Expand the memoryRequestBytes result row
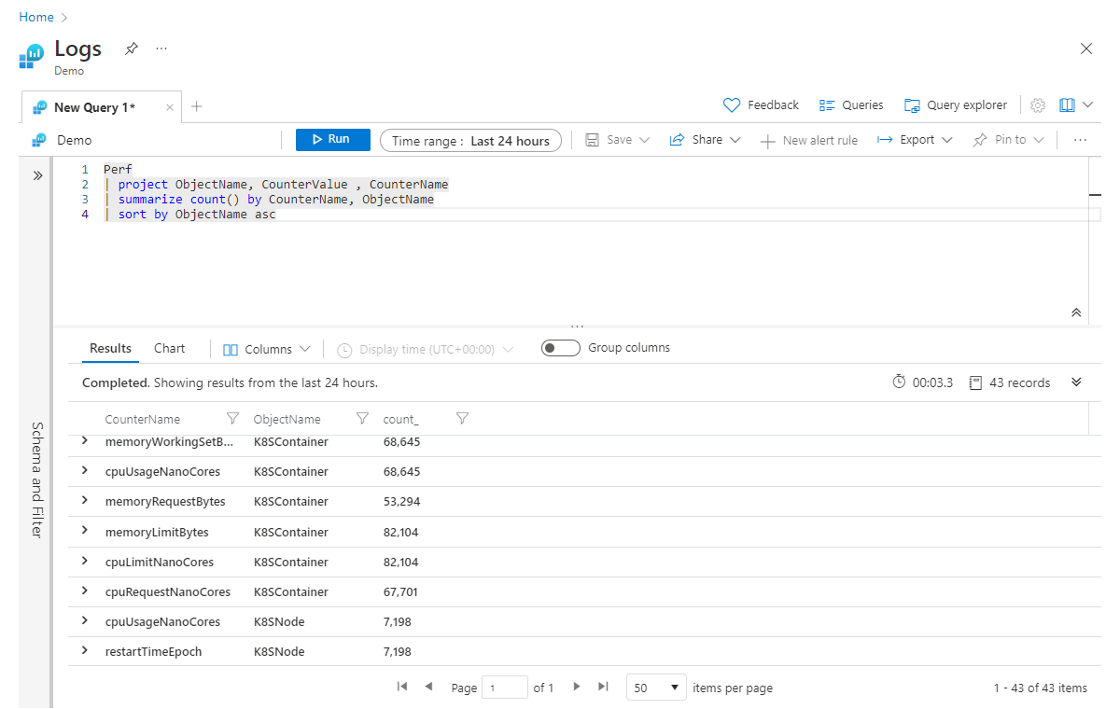 coord(85,501)
